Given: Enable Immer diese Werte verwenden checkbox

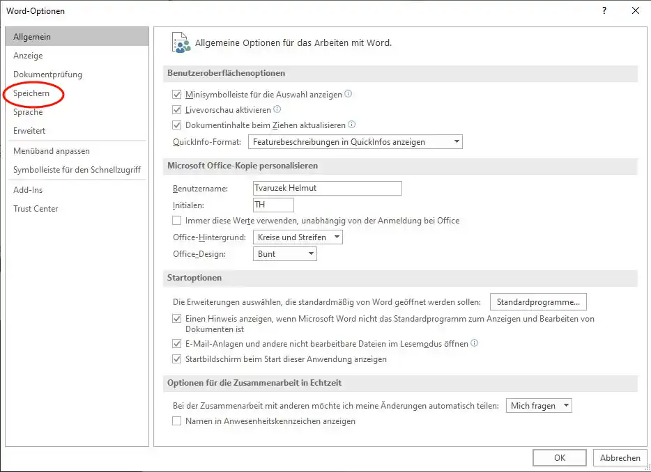Looking at the screenshot, I should click(x=177, y=221).
